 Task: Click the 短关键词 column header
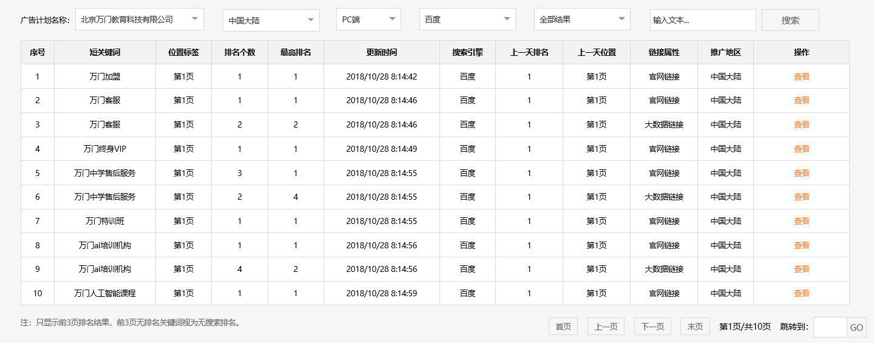pos(105,52)
